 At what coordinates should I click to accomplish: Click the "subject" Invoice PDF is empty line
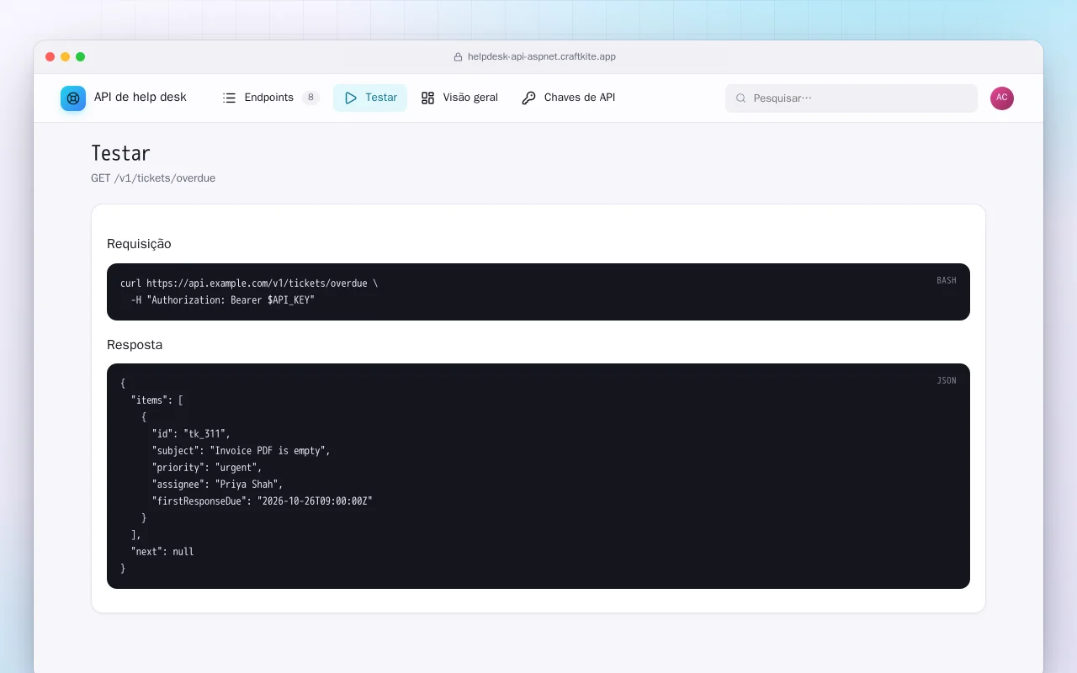click(x=241, y=451)
